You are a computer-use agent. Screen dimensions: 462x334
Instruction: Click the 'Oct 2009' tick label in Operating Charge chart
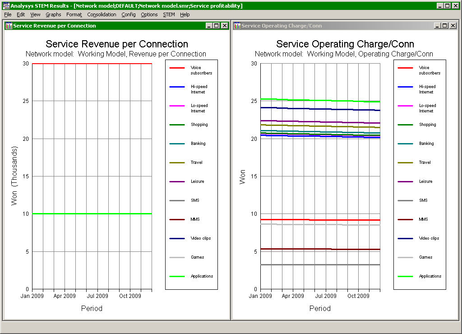point(358,296)
